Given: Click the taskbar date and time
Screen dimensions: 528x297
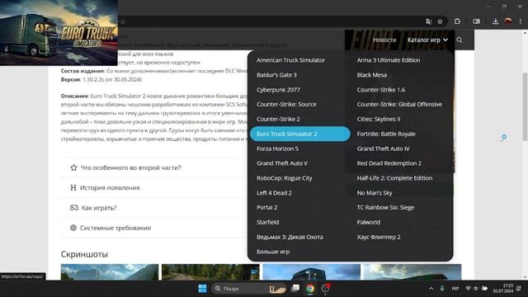Looking at the screenshot, I should click(x=503, y=289).
